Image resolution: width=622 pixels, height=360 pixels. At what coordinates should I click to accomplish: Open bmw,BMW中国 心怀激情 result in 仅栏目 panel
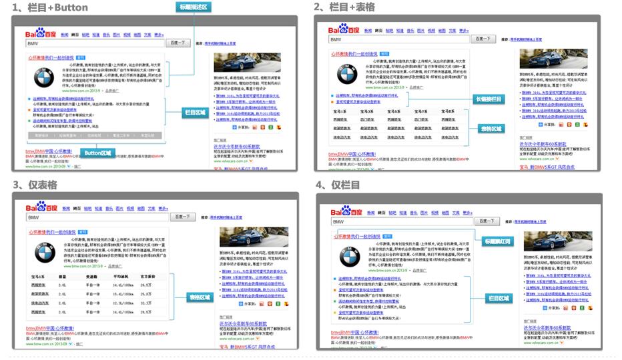click(x=354, y=332)
